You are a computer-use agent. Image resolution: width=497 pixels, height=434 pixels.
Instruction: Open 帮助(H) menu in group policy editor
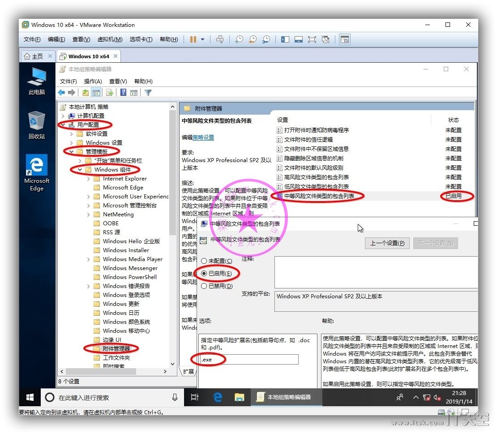(143, 81)
